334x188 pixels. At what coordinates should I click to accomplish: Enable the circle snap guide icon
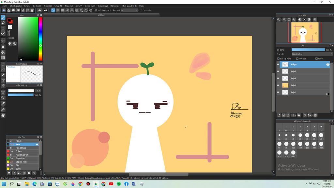pos(77,10)
